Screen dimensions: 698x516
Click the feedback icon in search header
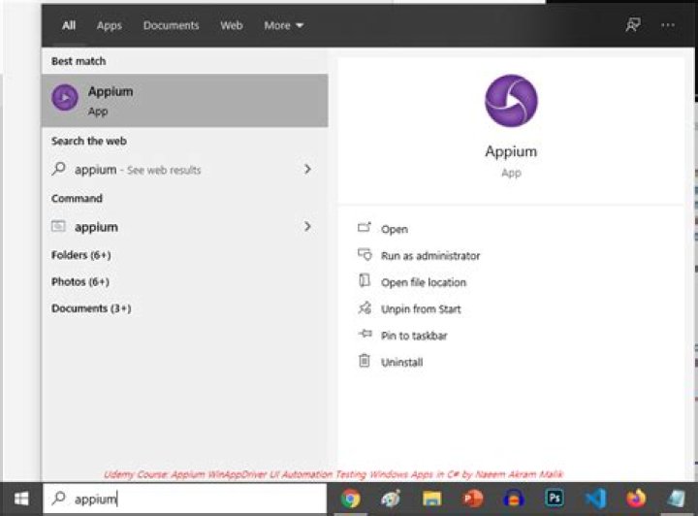coord(632,25)
